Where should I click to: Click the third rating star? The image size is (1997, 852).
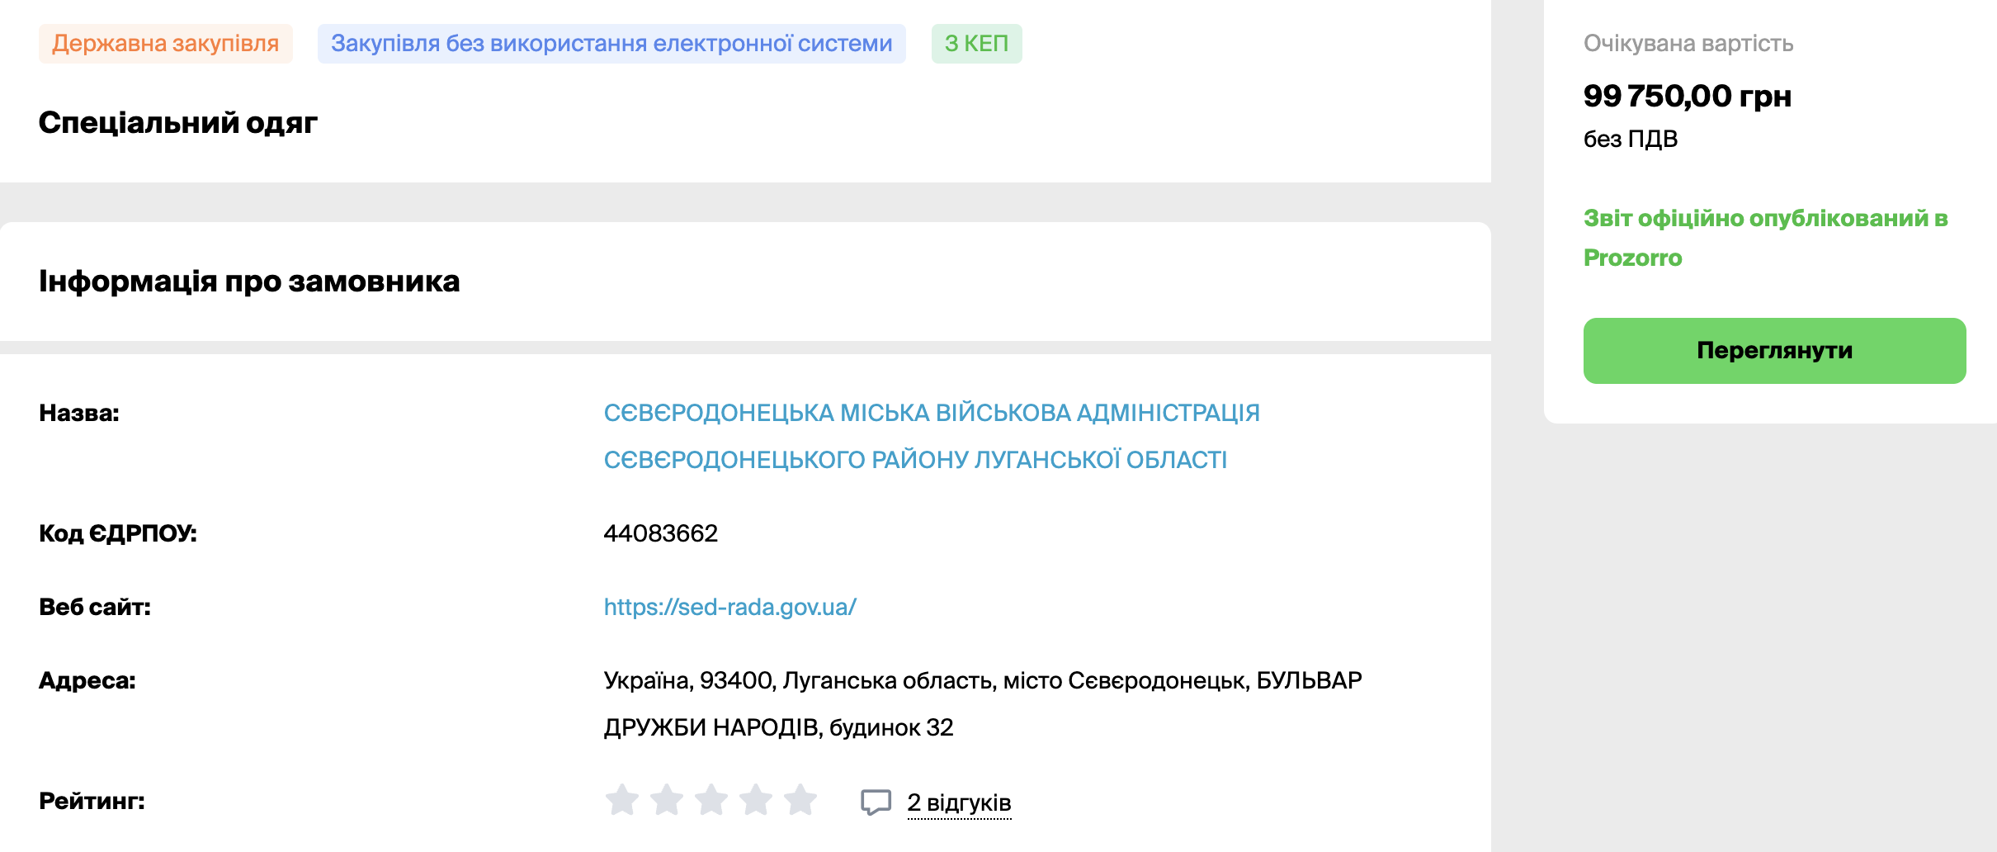pyautogui.click(x=711, y=800)
